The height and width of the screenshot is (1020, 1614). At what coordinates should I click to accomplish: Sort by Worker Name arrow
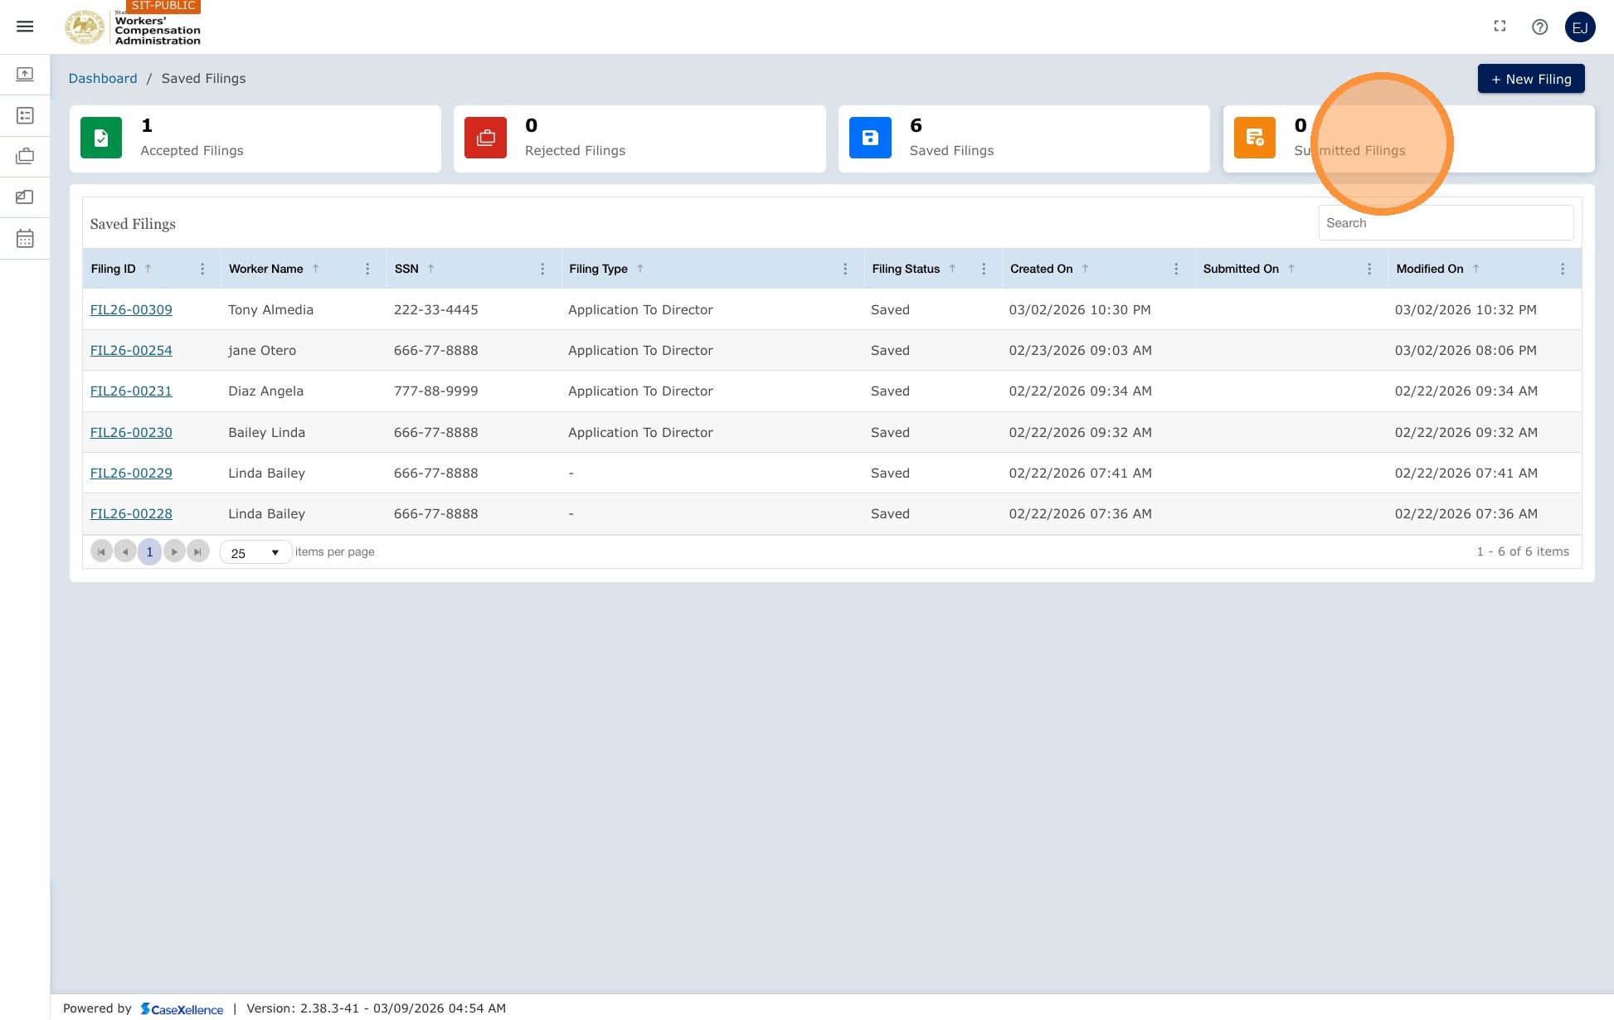coord(316,269)
